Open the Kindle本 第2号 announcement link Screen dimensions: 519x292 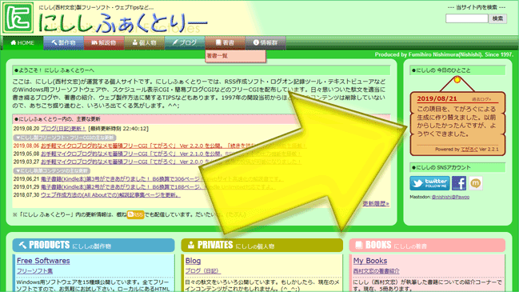tap(158, 186)
